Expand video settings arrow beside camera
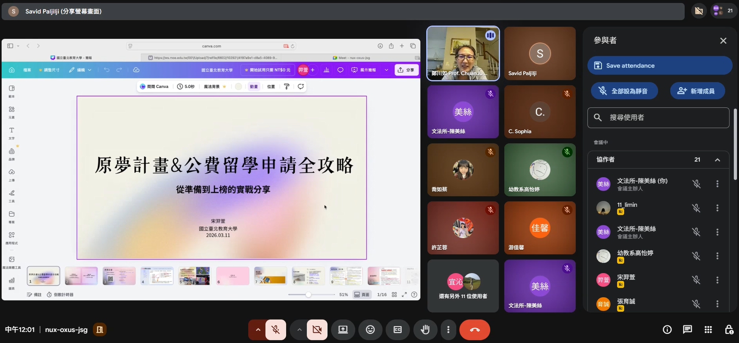The height and width of the screenshot is (343, 739). pos(299,330)
